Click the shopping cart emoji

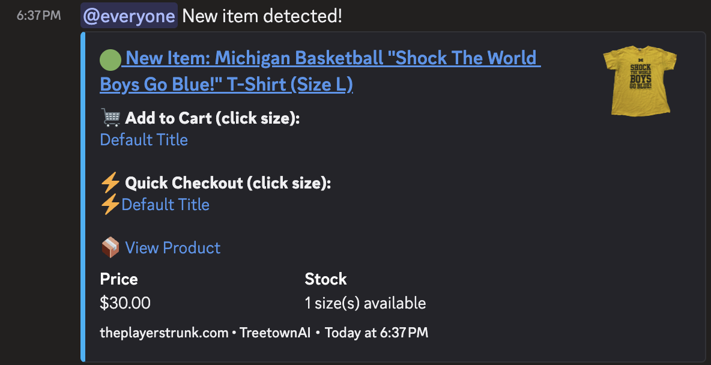point(111,118)
